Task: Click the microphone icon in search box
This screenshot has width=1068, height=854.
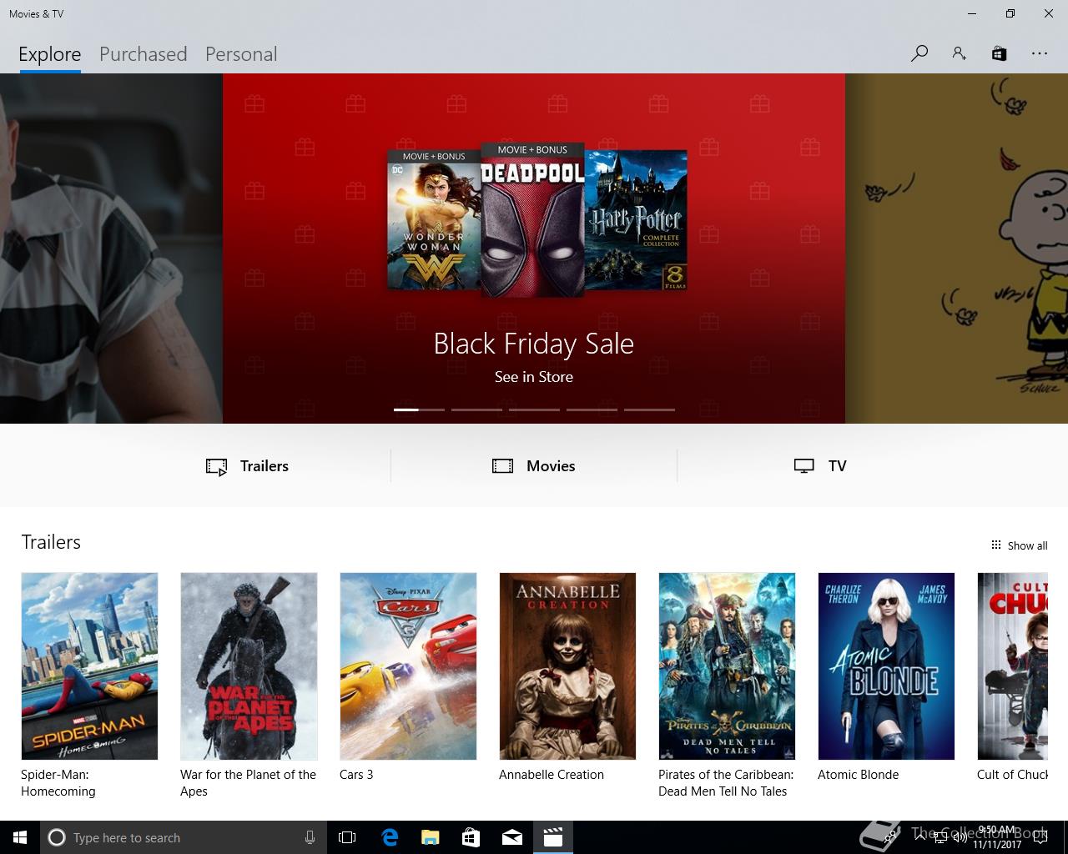Action: [310, 837]
